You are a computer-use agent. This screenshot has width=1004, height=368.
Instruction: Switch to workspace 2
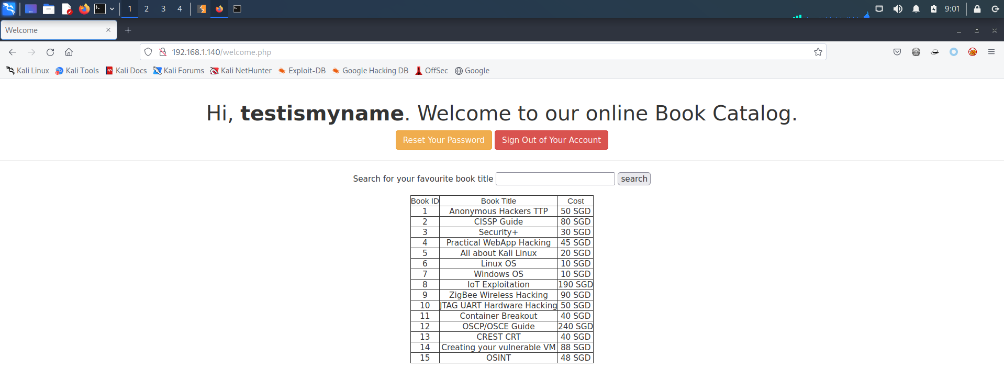coord(147,9)
